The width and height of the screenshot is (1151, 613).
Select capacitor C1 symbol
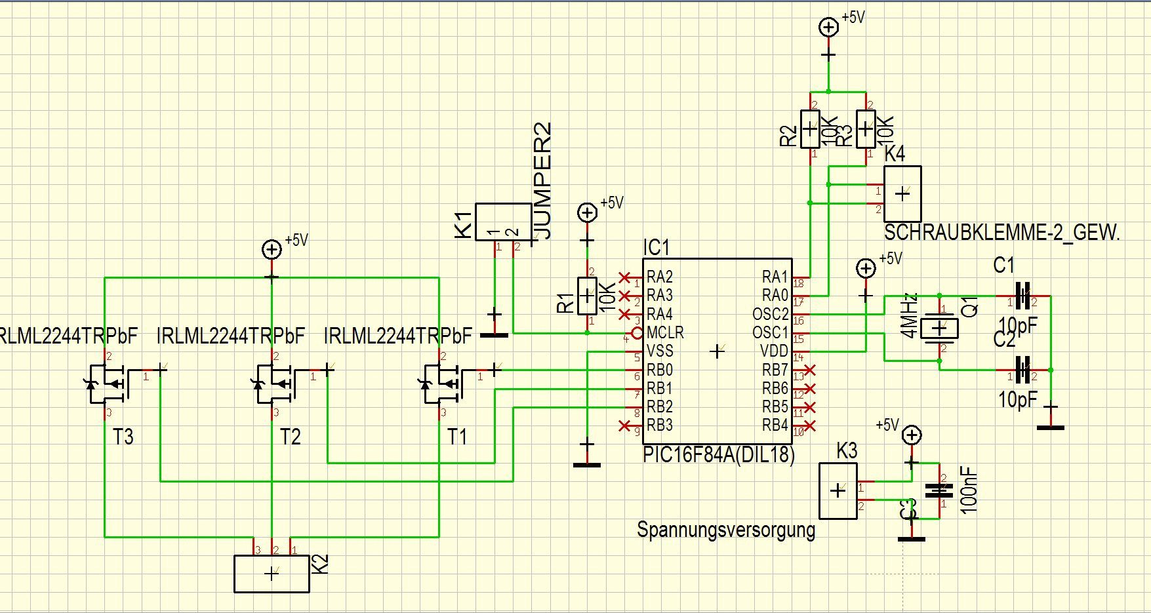pos(1022,296)
